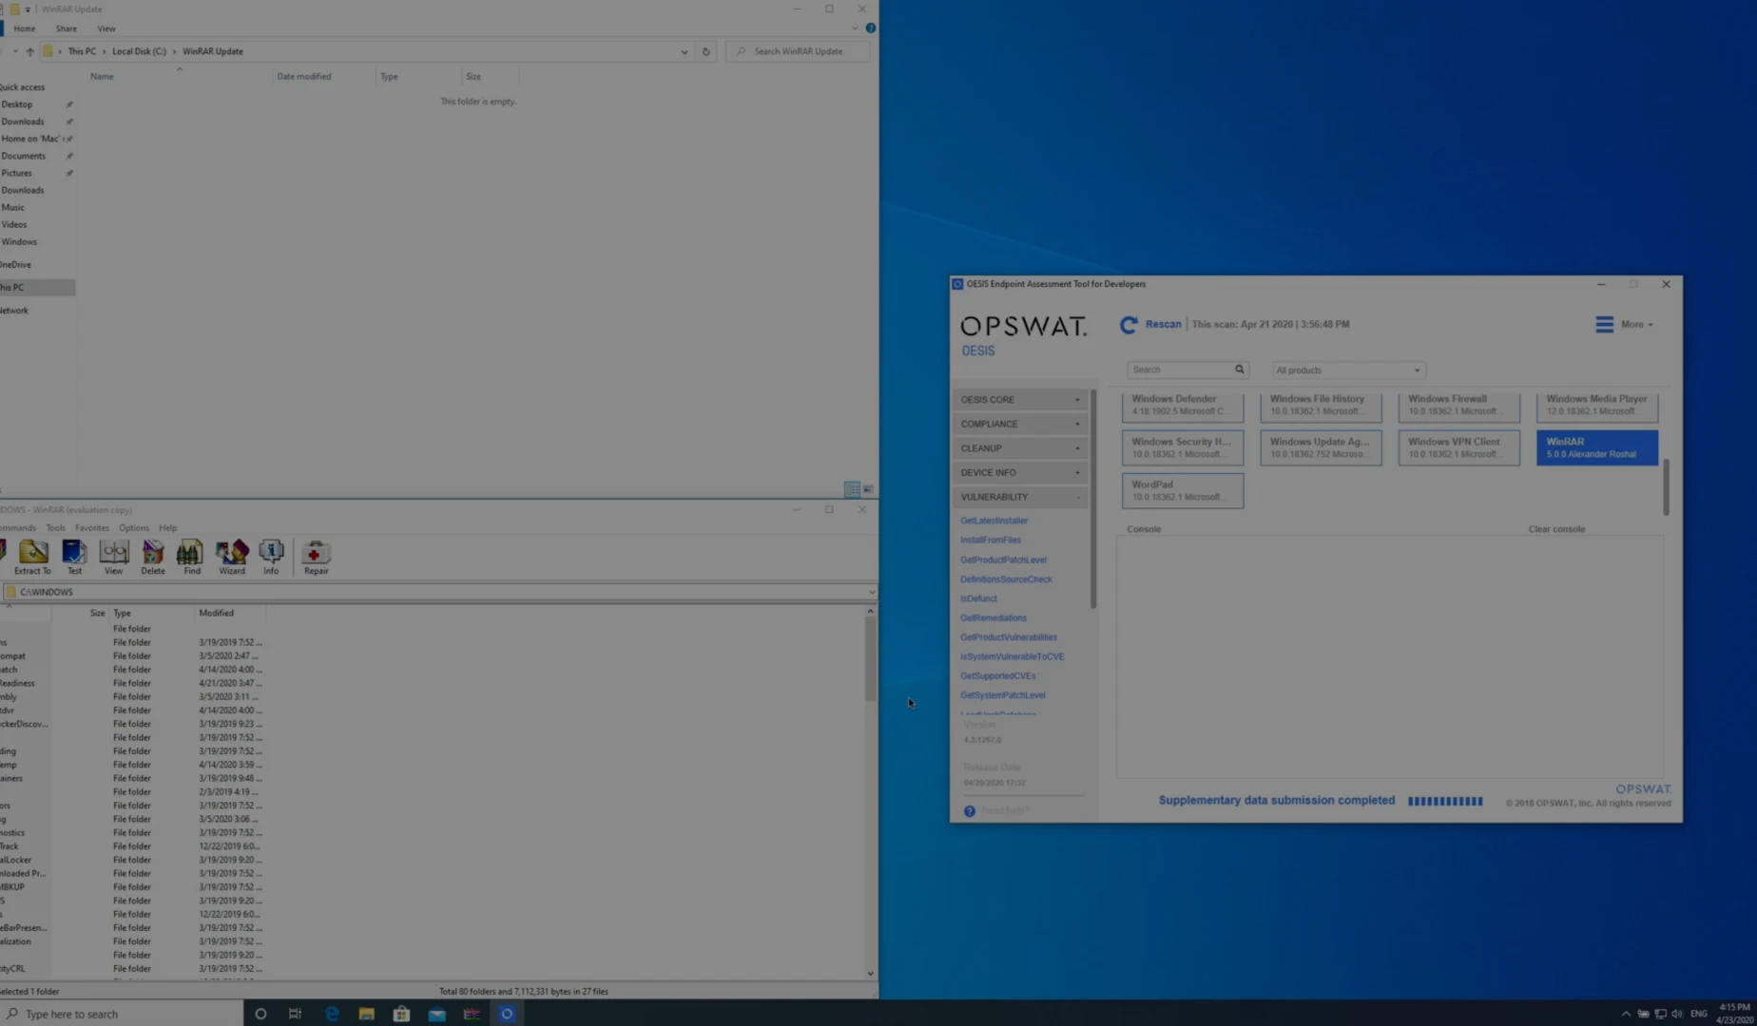The height and width of the screenshot is (1026, 1757).
Task: Click the WinRAR taskbar icon
Action: pyautogui.click(x=472, y=1014)
